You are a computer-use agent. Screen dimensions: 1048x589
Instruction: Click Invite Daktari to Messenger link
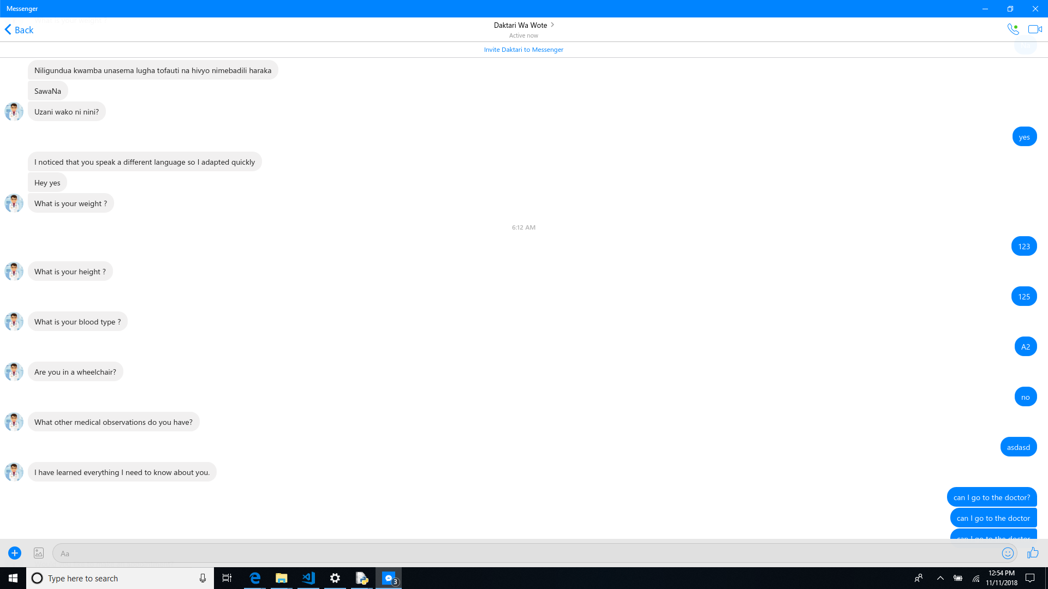(523, 50)
